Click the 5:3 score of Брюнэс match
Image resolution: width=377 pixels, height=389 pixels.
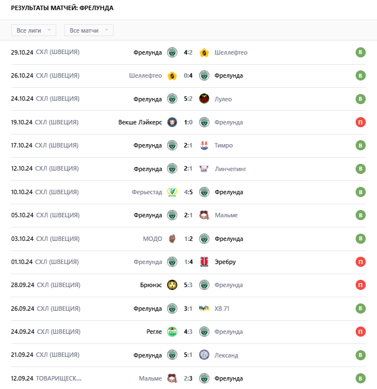[x=188, y=285]
